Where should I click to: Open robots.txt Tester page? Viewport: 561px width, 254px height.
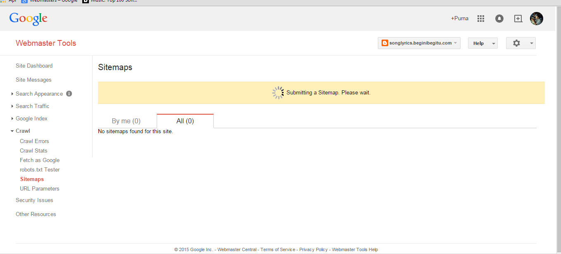tap(40, 170)
